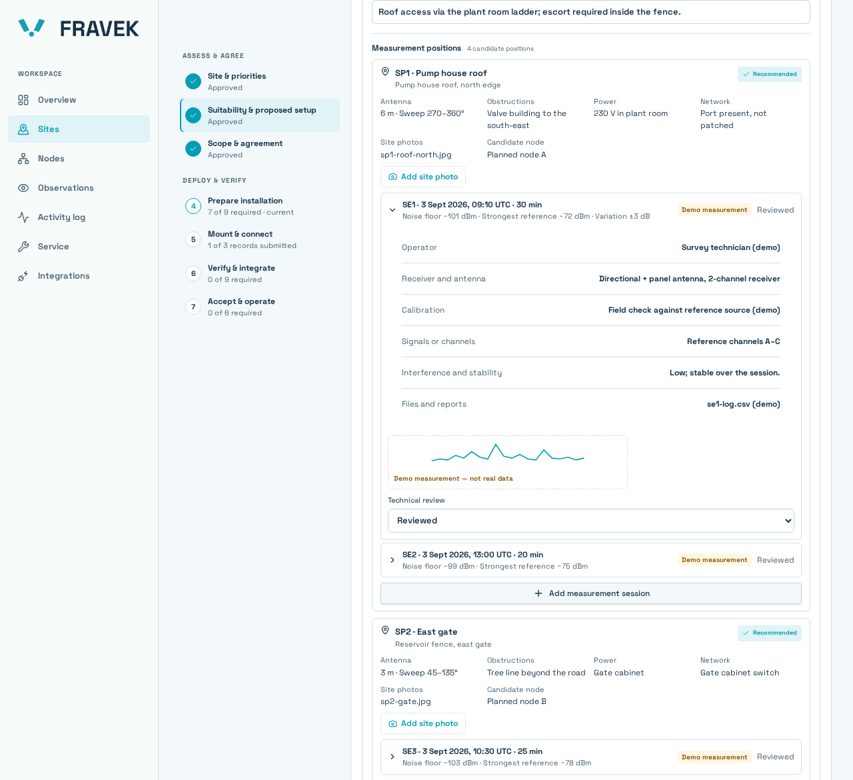Click step 4 circle for Prepare installation
853x780 pixels.
[193, 206]
